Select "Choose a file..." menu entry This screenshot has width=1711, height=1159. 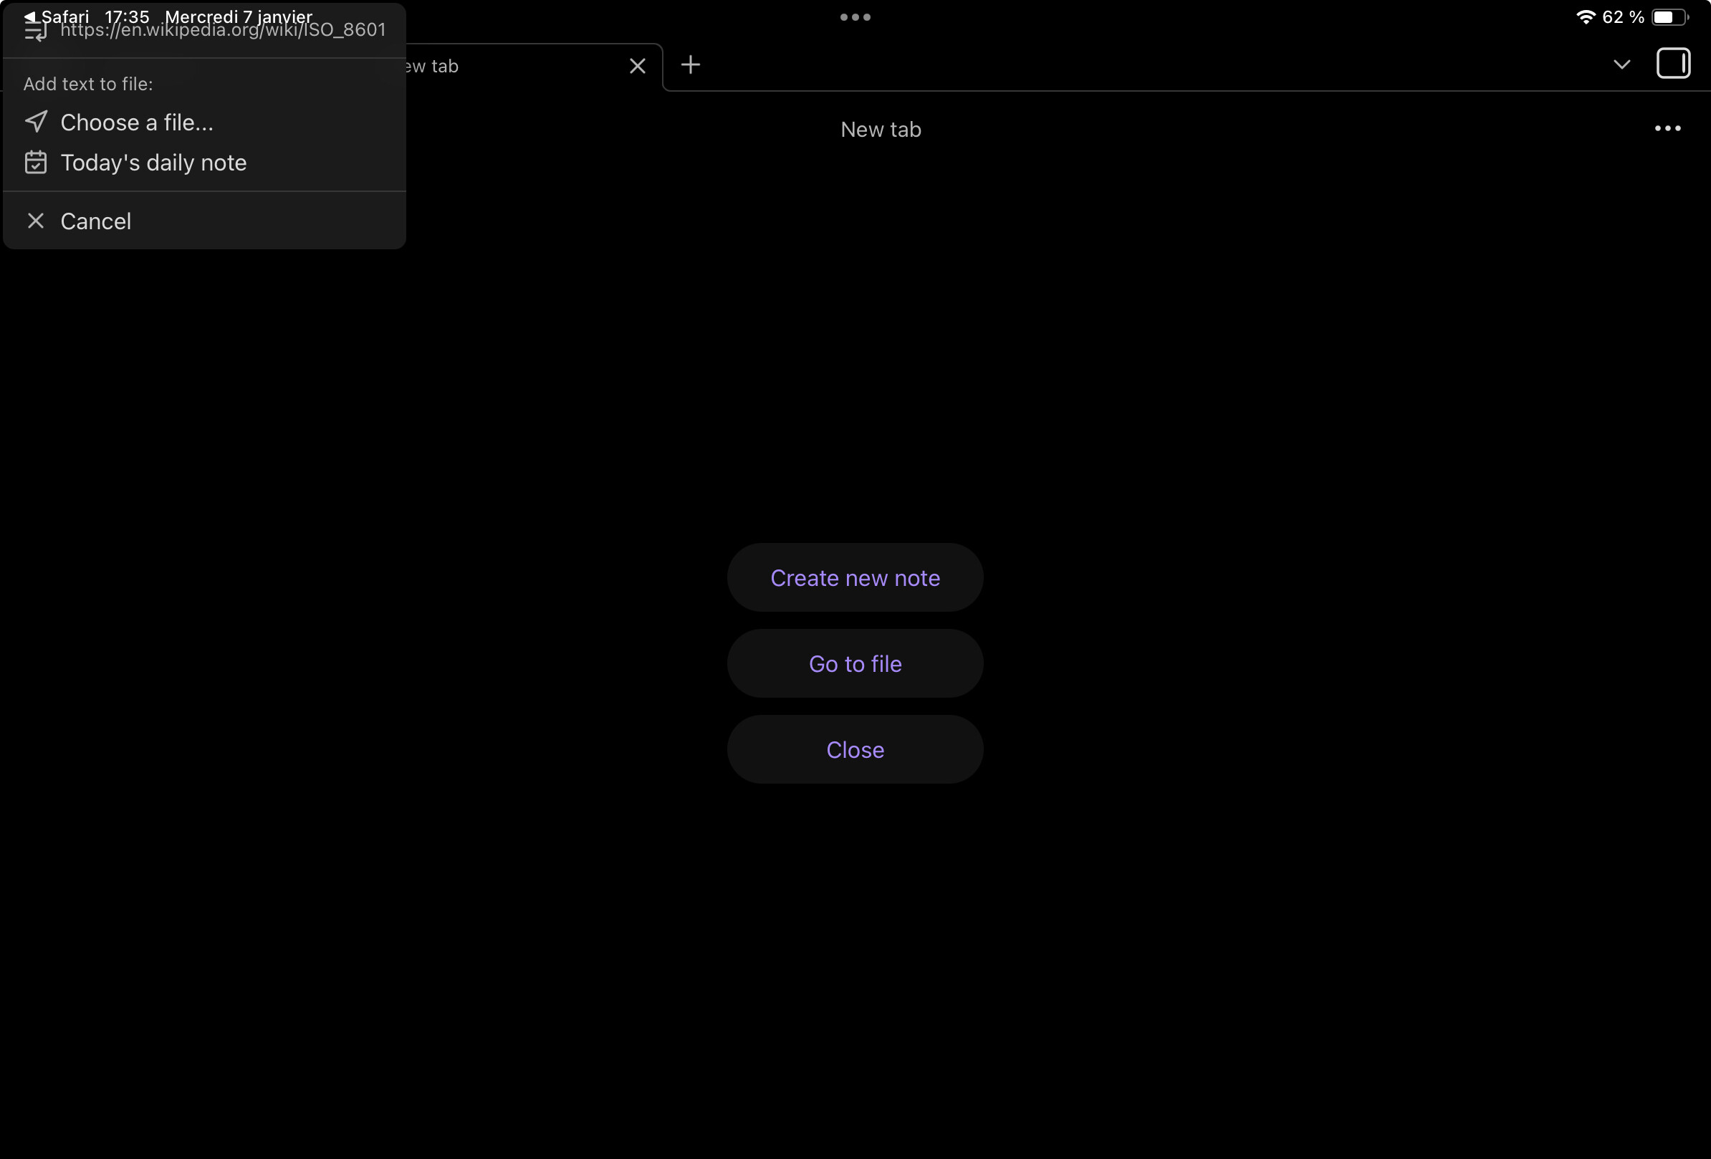click(137, 122)
